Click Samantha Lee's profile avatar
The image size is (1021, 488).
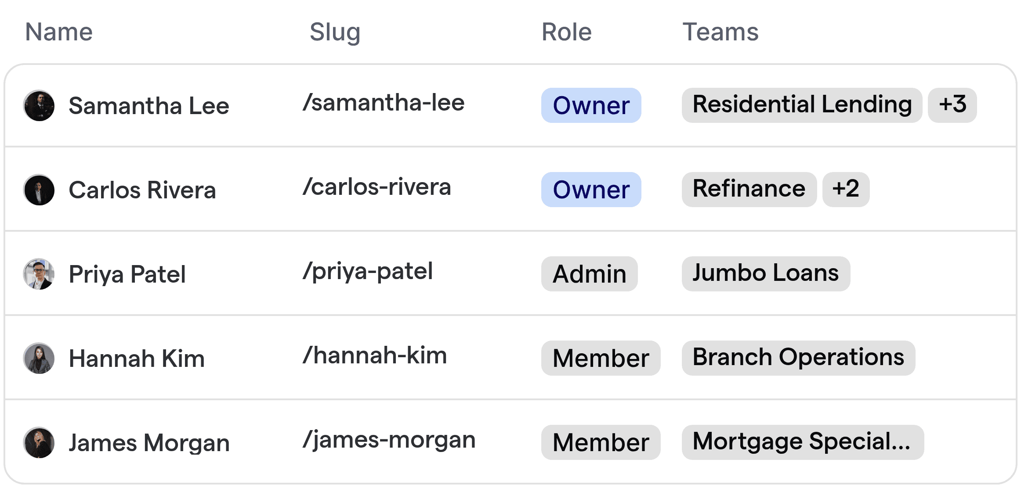coord(39,105)
